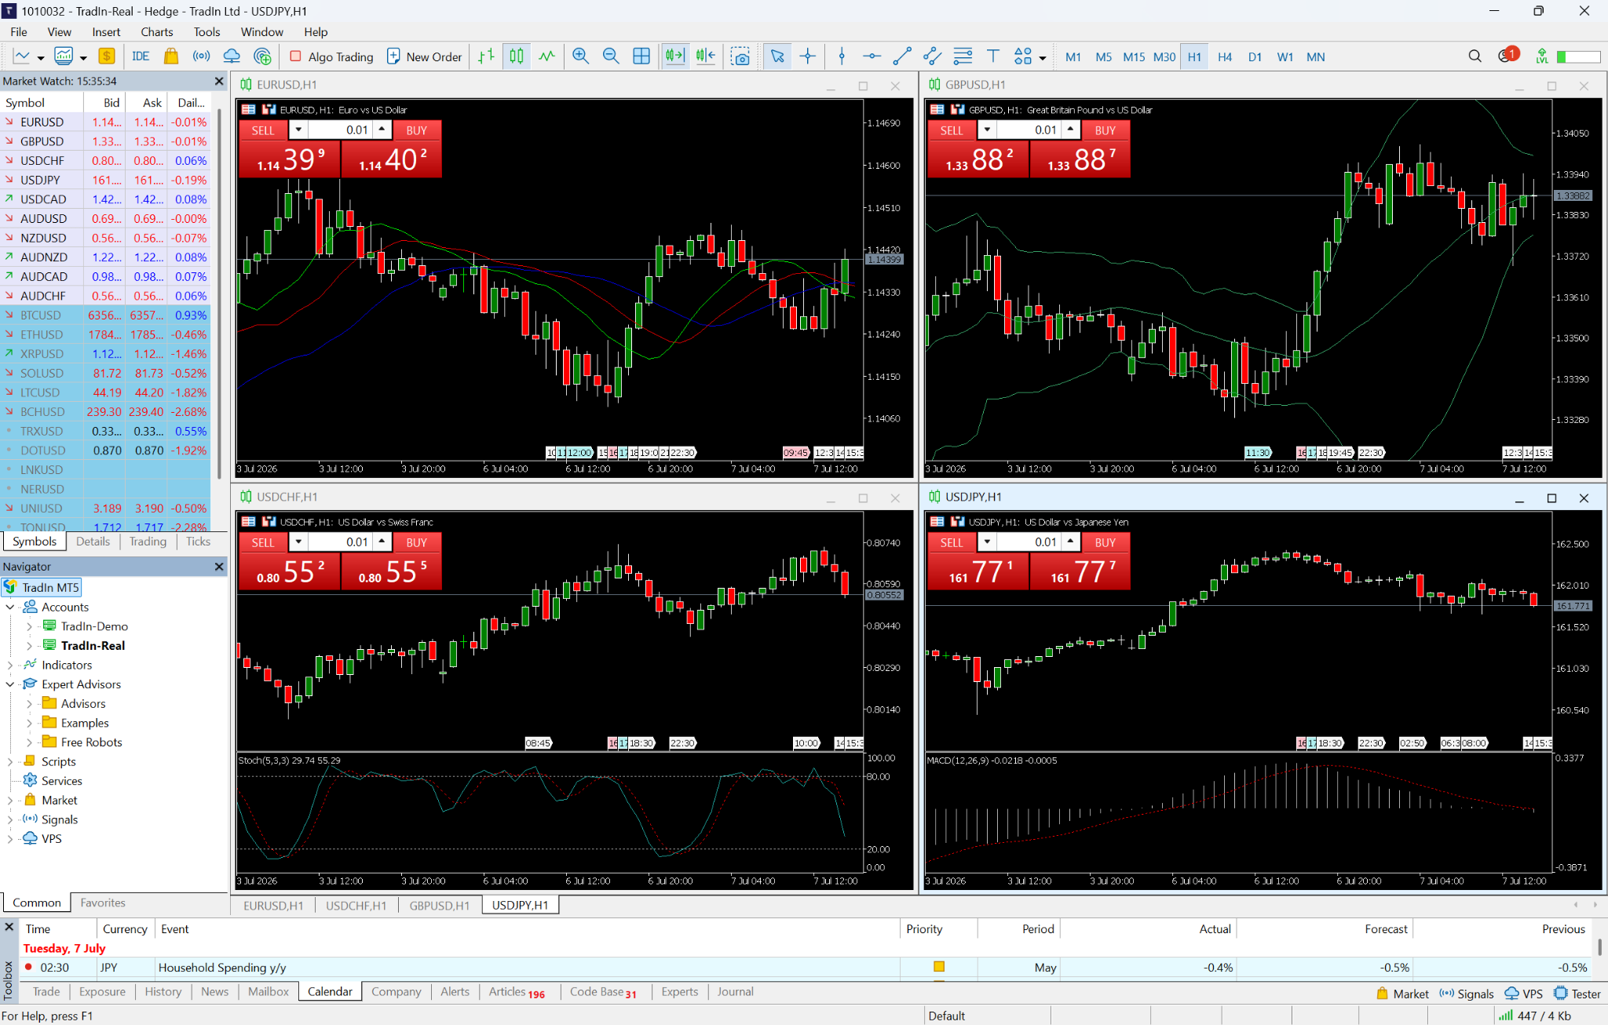1608x1025 pixels.
Task: Click the USDJPY volume input field
Action: pyautogui.click(x=1028, y=542)
